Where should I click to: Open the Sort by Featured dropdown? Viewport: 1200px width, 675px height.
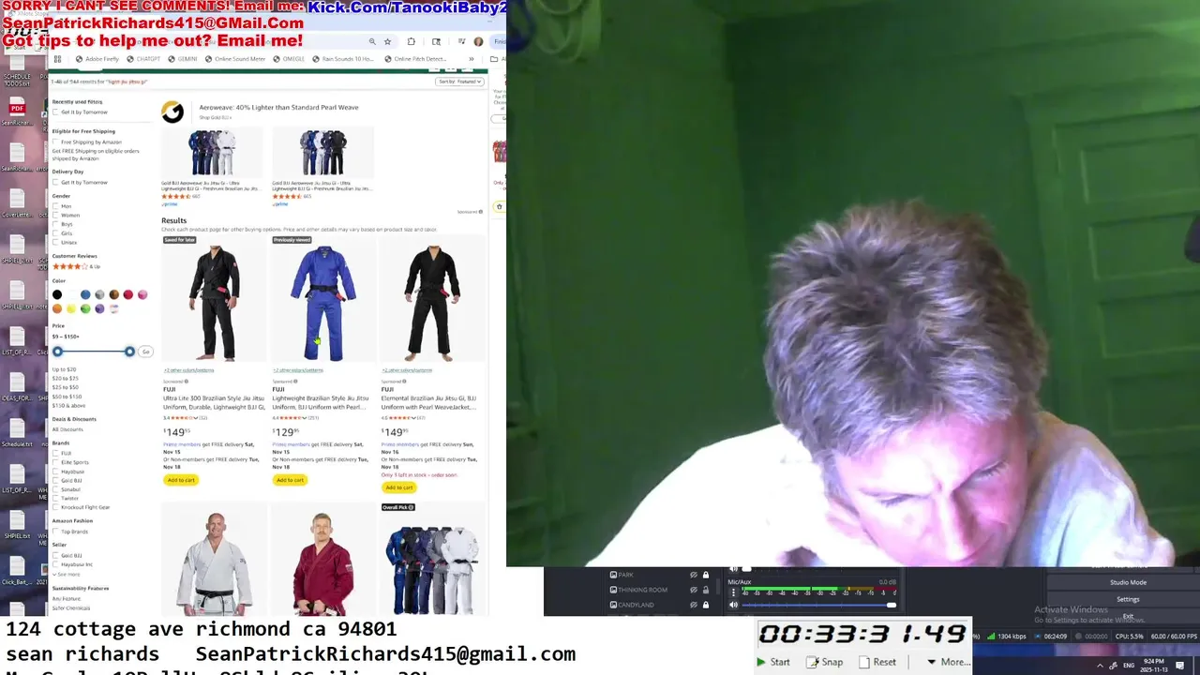pos(459,82)
